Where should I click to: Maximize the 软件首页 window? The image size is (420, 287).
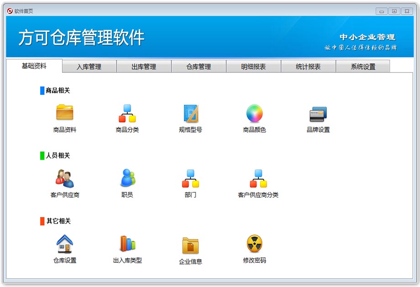click(x=394, y=11)
